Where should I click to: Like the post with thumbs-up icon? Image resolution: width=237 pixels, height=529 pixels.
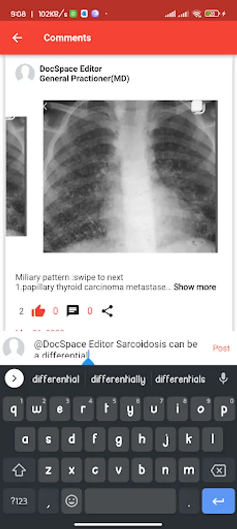pyautogui.click(x=38, y=311)
